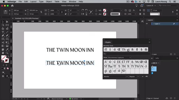Click the Adobe Stock search field
The image size is (179, 100).
pos(168,6)
